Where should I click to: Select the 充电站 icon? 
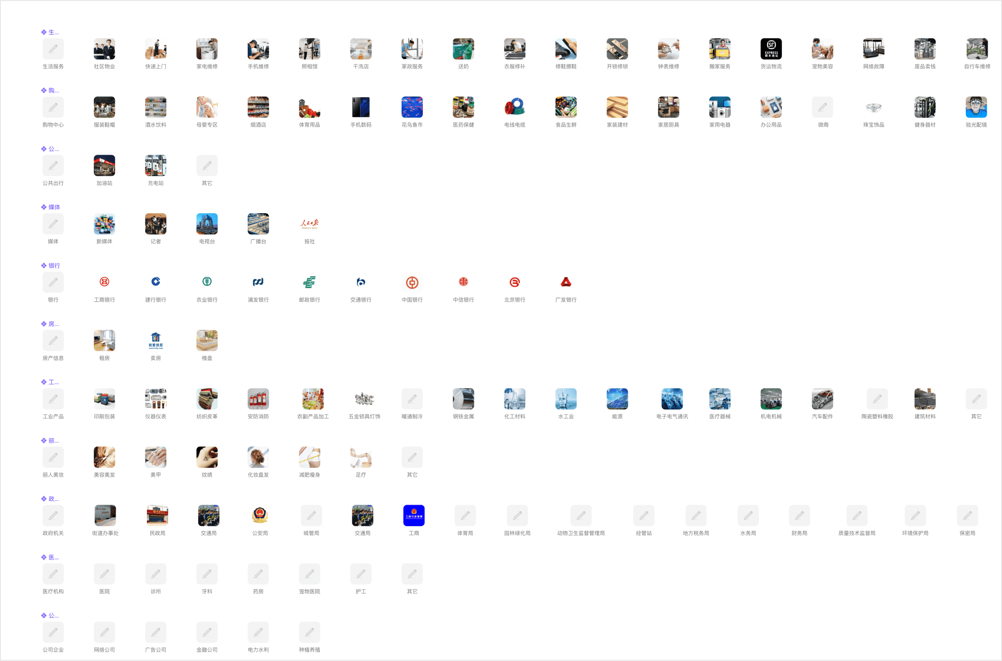(156, 165)
